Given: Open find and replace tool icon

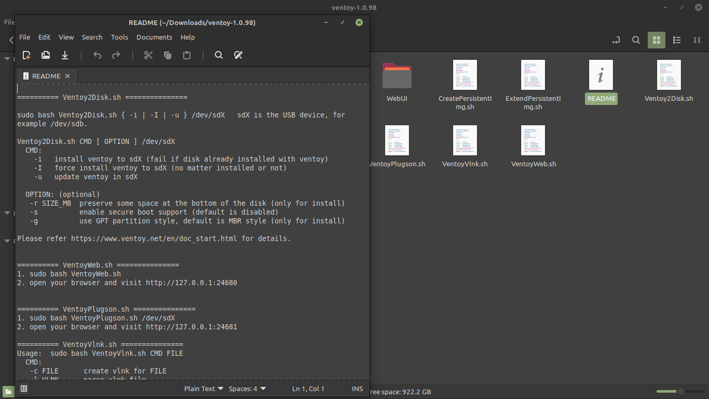Looking at the screenshot, I should 238,55.
